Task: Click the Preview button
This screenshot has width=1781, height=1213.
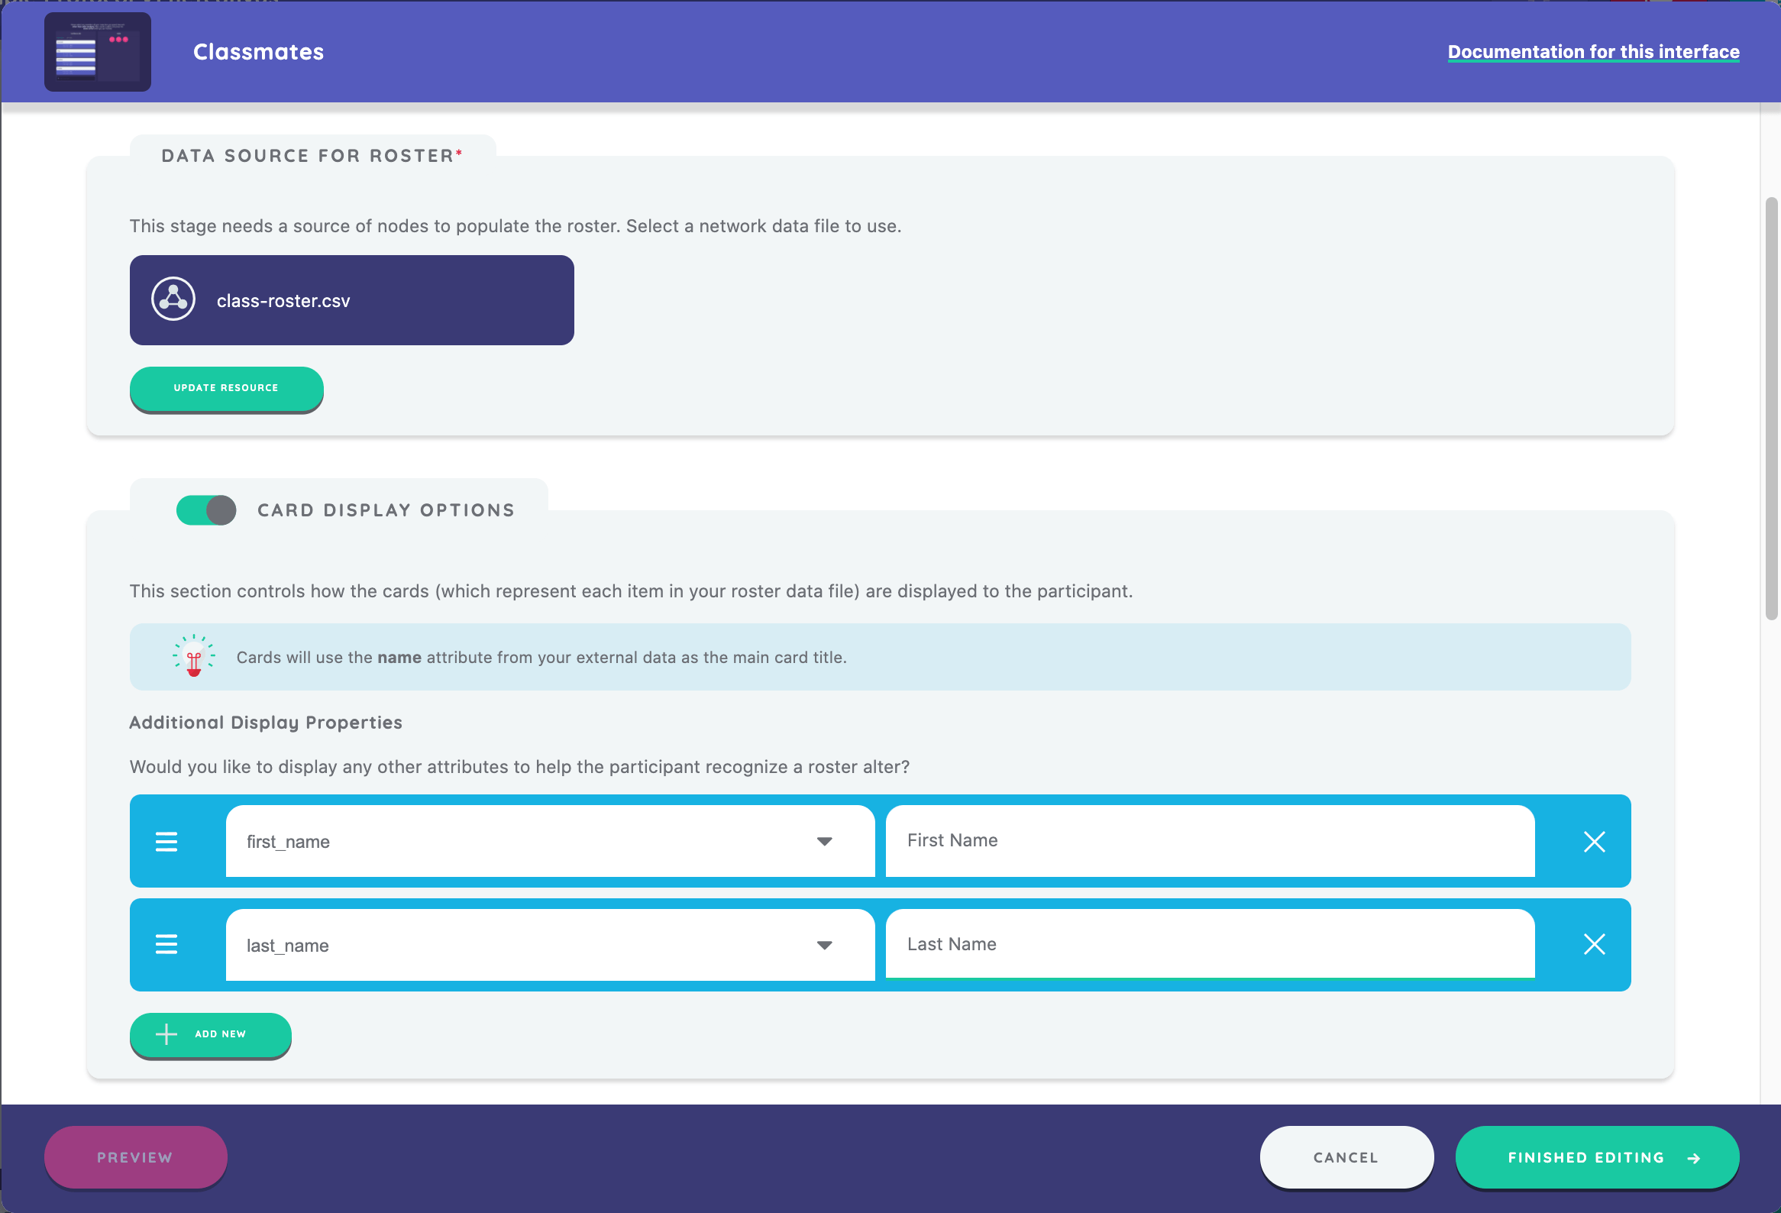Action: 135,1157
